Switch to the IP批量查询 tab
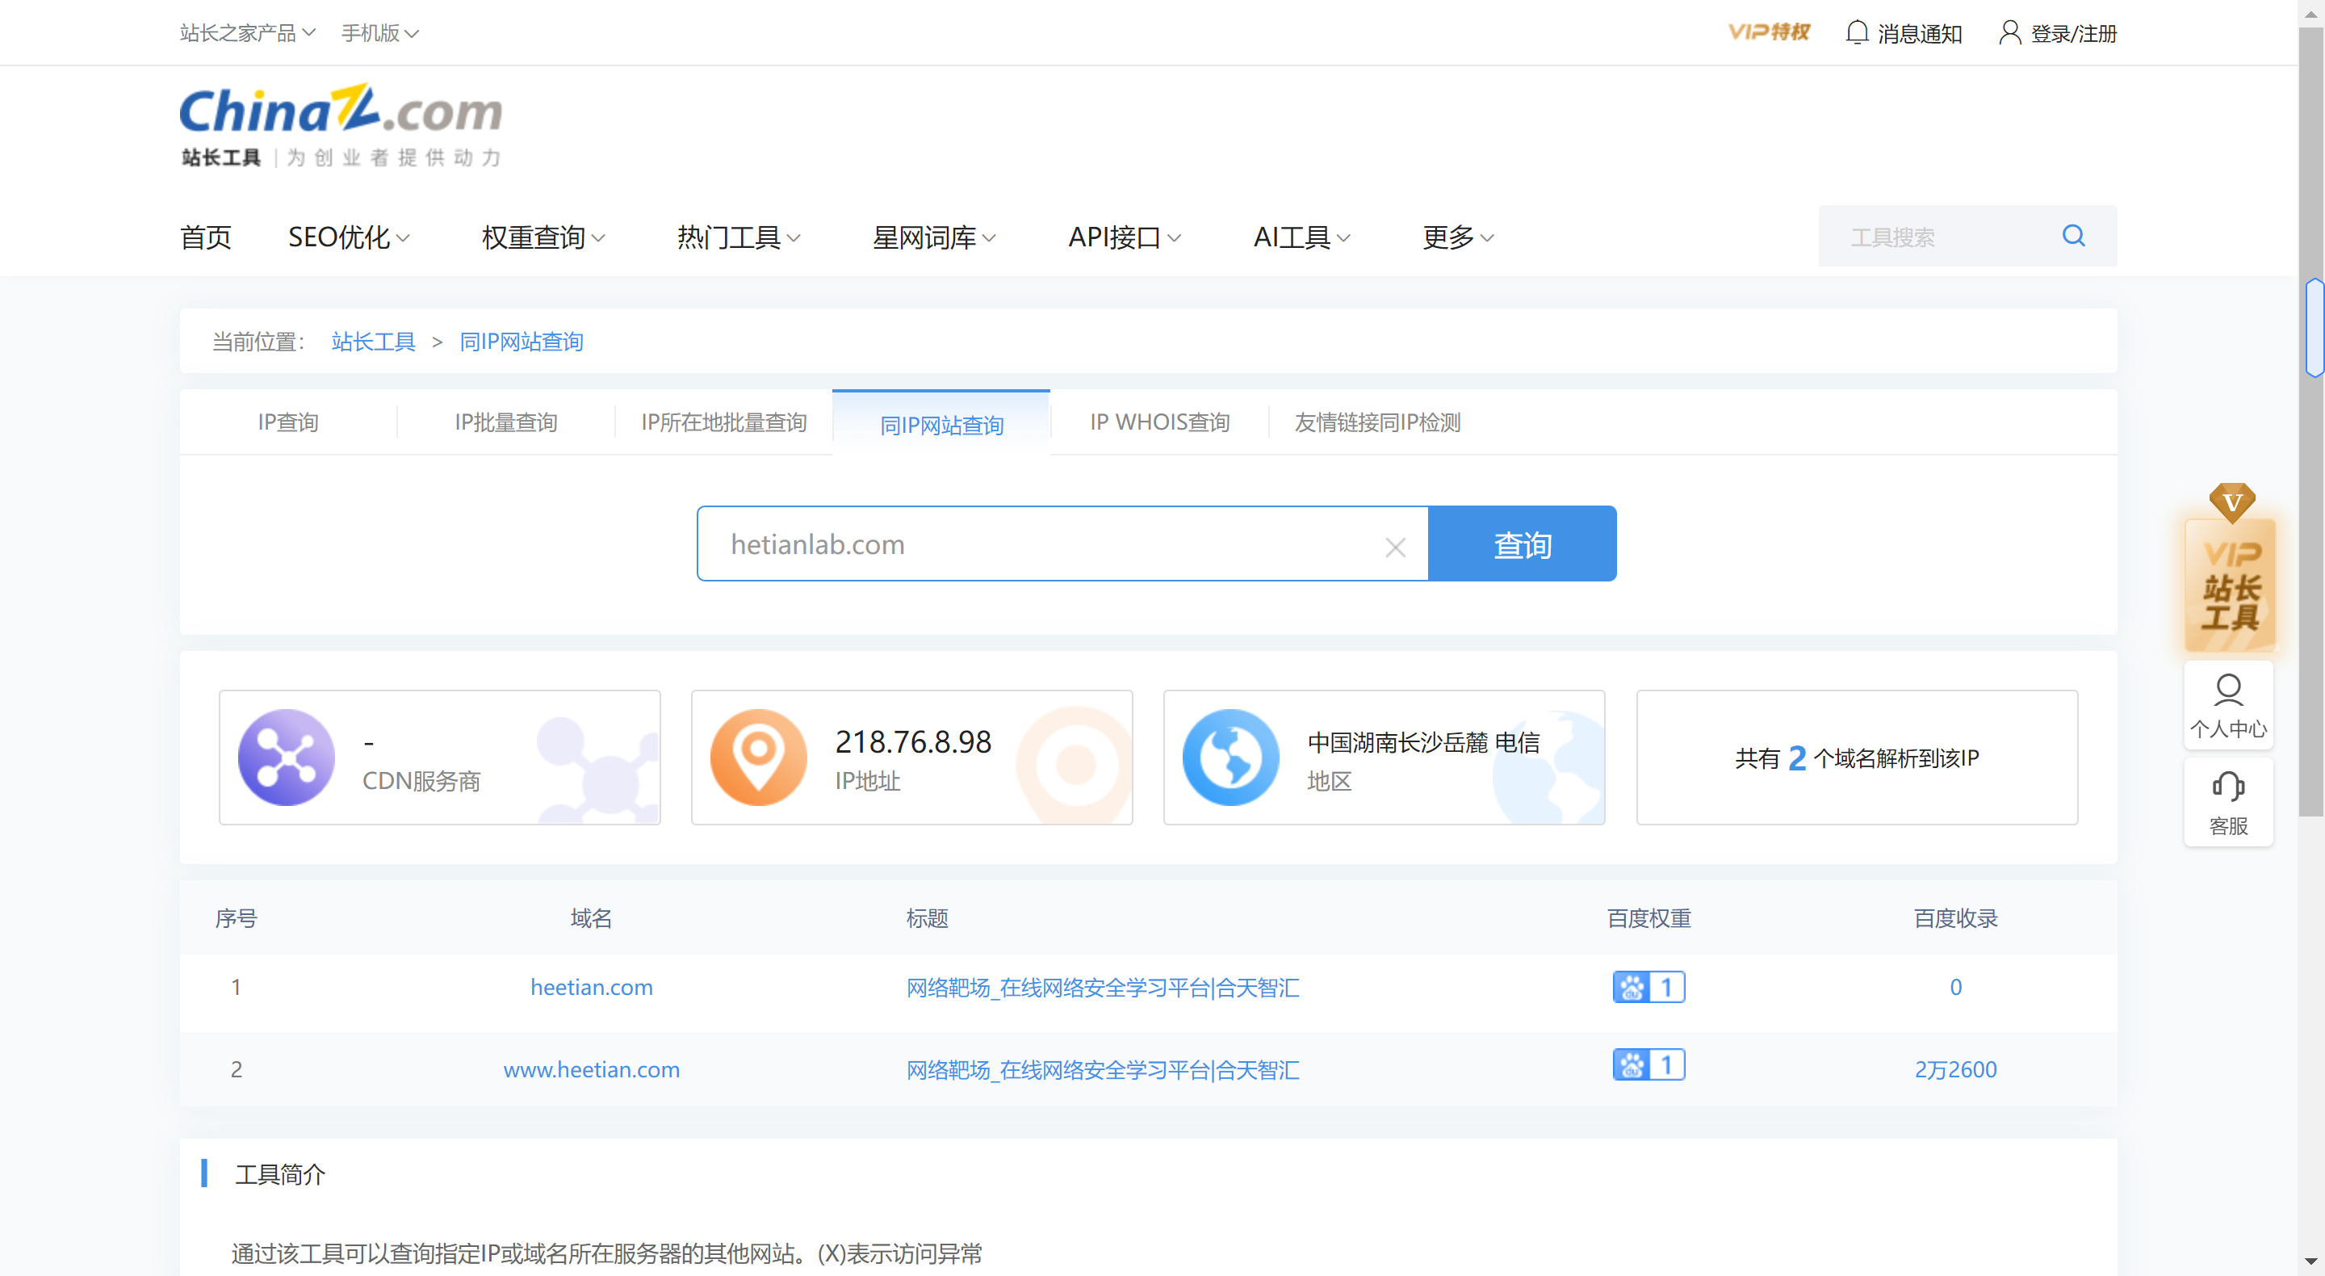Screen dimensions: 2325x1276 505,422
